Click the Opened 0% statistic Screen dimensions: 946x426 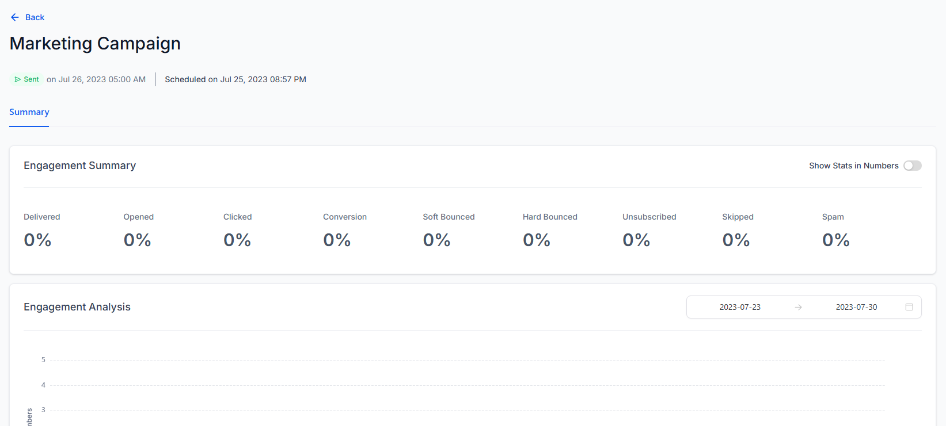[x=137, y=240]
